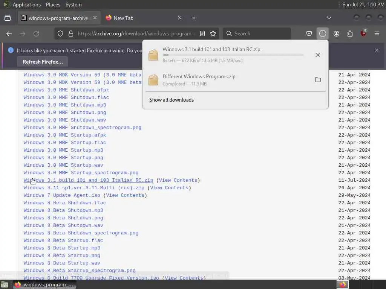The height and width of the screenshot is (289, 386).
Task: Download Windows 7 Update Agent.iso
Action: [x=62, y=195]
